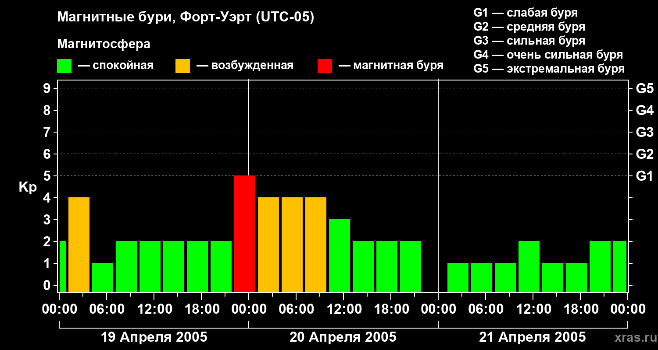Click the Kp 2 bar near 12:00 on 21 April
Viewport: 658px width, 350px height.
tap(529, 266)
